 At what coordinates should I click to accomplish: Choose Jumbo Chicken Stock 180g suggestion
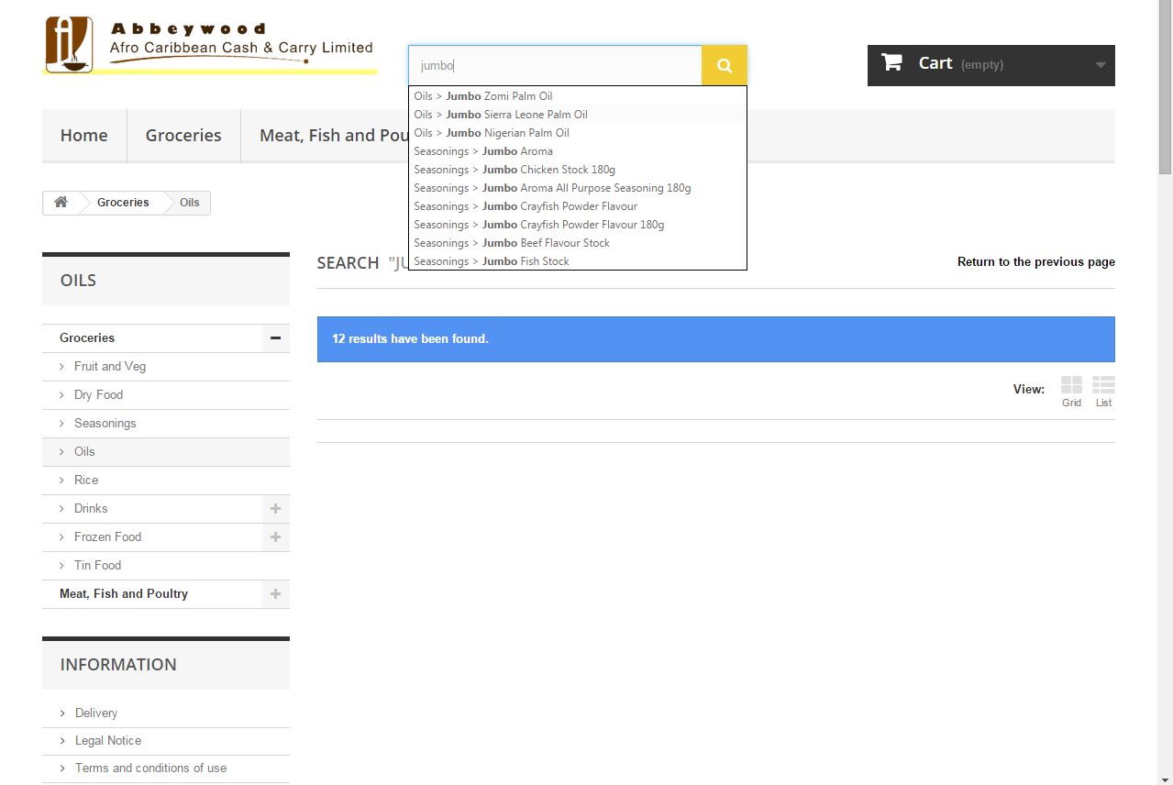tap(578, 170)
